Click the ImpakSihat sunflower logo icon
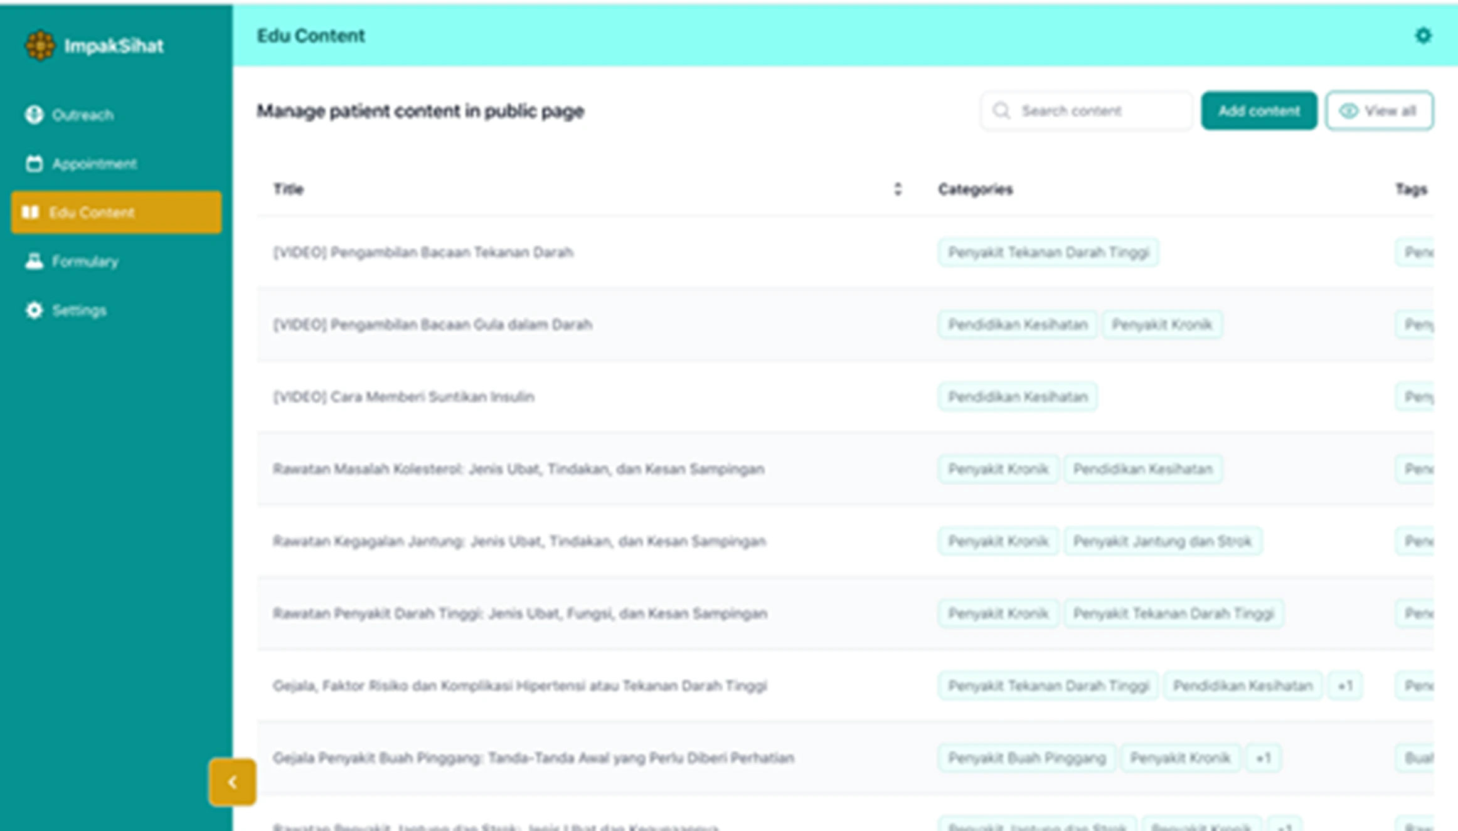 click(40, 45)
